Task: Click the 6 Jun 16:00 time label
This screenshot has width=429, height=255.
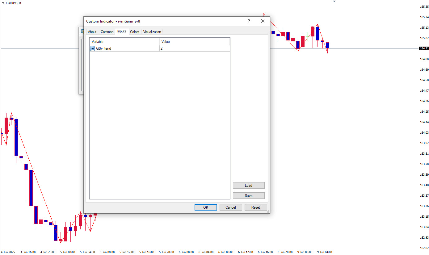Action: pos(265,252)
